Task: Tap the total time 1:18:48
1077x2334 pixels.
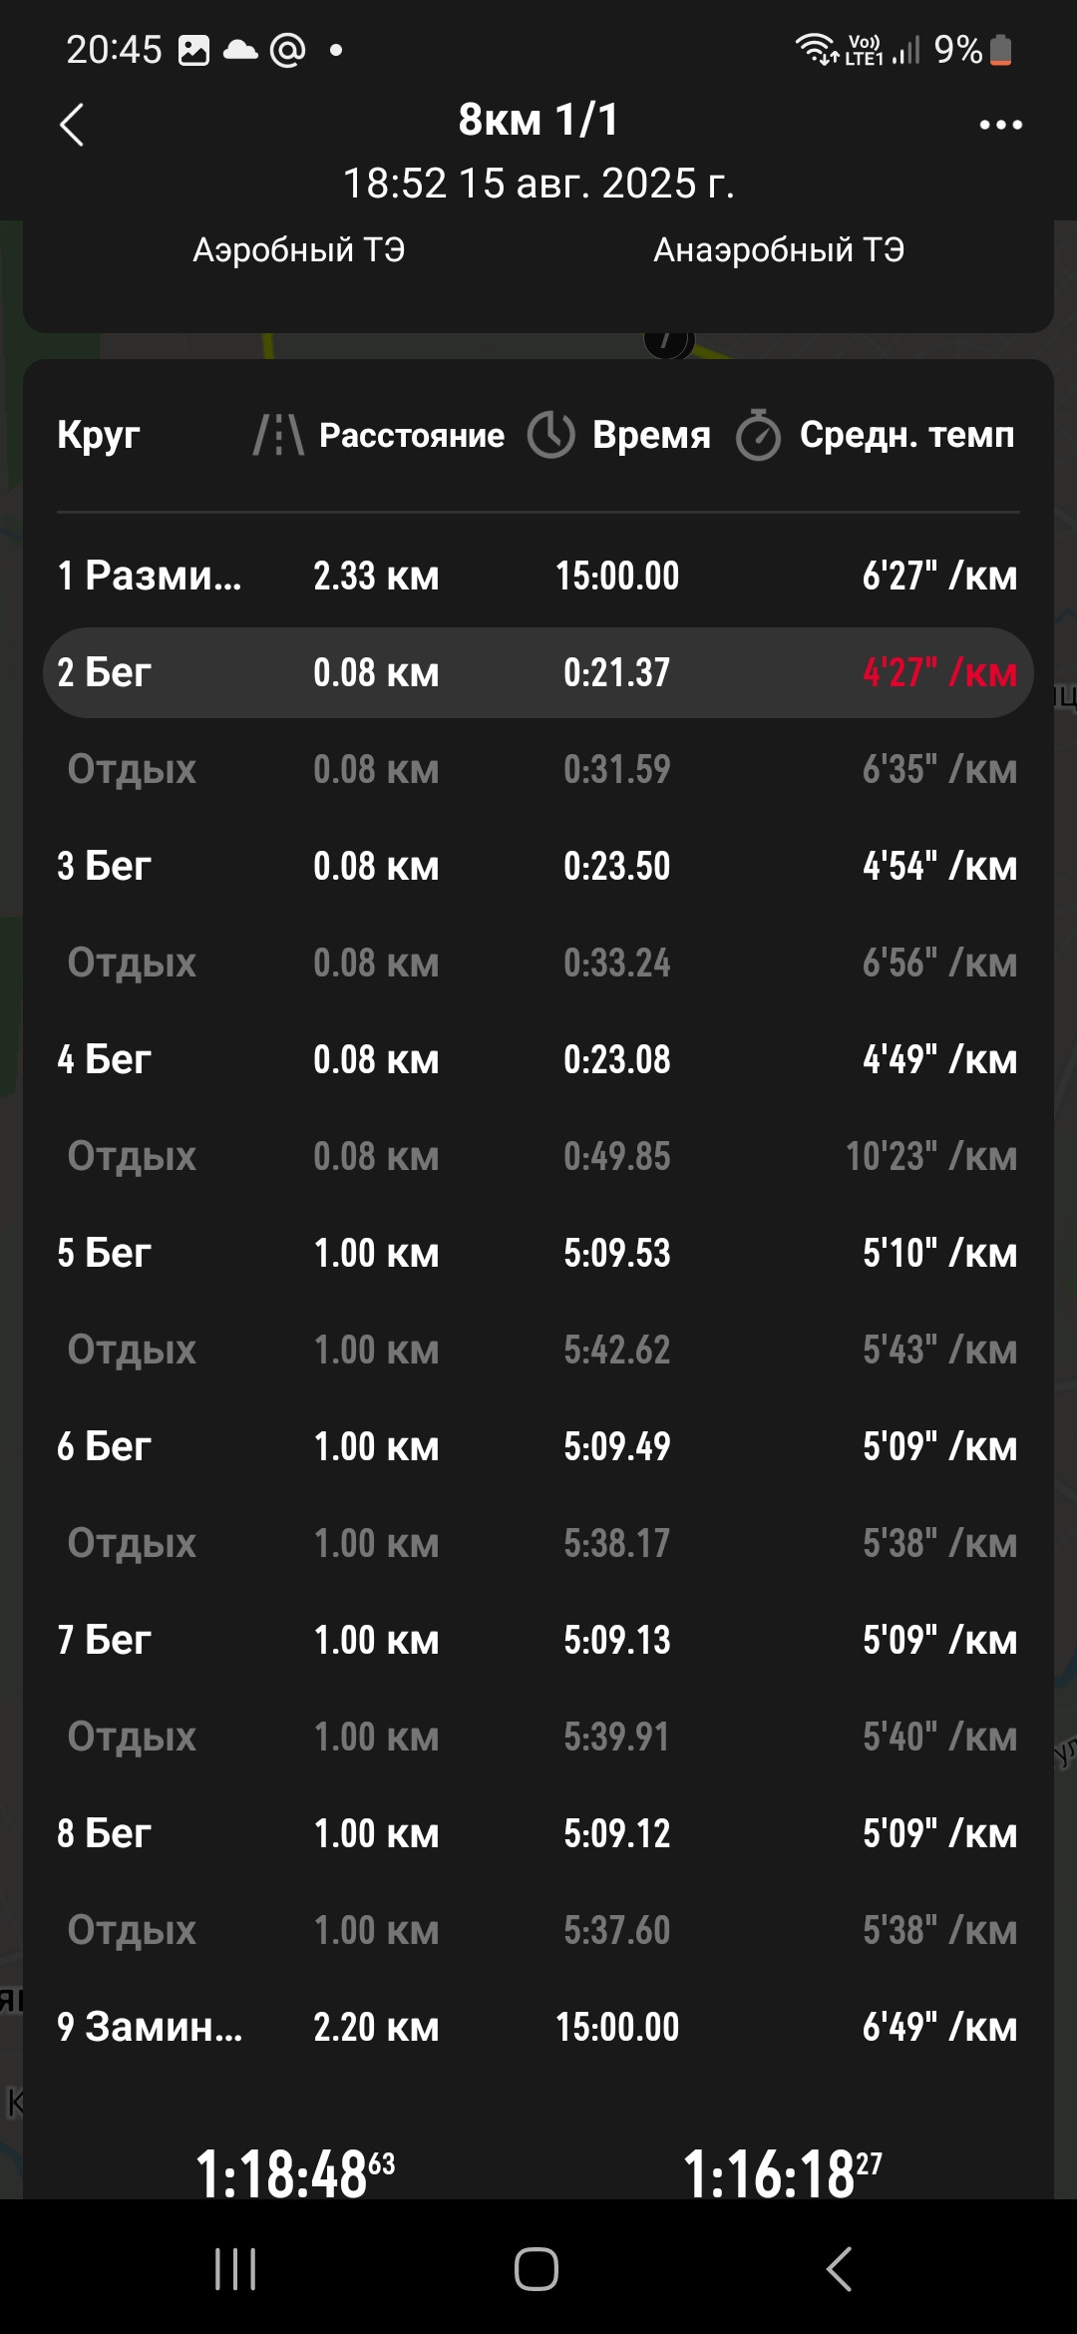Action: click(x=295, y=2174)
